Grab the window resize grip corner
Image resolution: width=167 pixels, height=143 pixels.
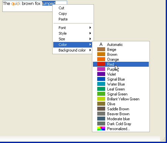point(163,139)
